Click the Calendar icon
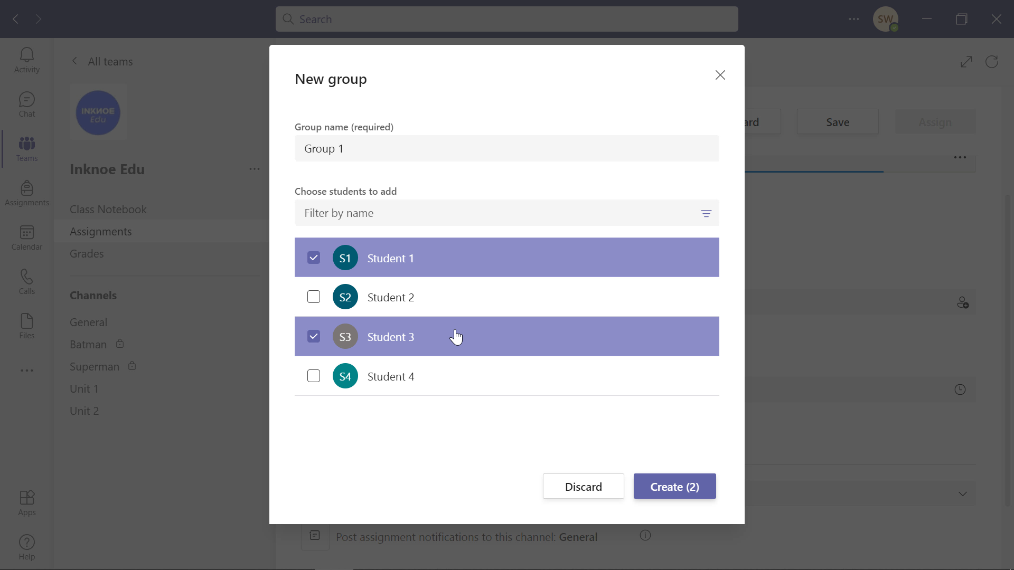 (26, 237)
